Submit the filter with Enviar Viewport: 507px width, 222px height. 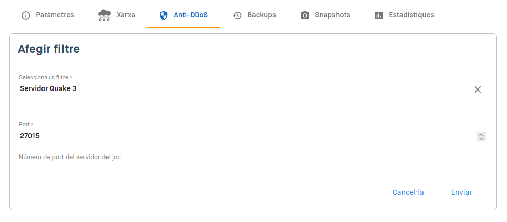[x=461, y=192]
